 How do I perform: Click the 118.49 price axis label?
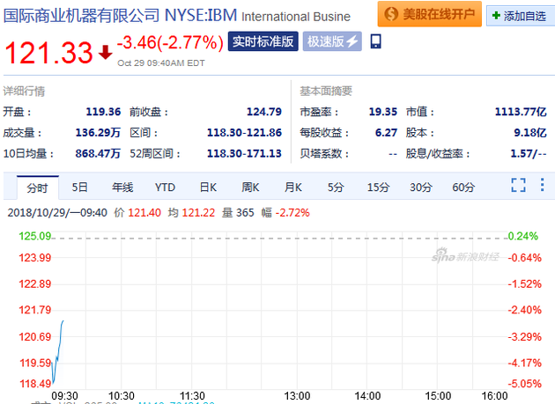(x=35, y=384)
